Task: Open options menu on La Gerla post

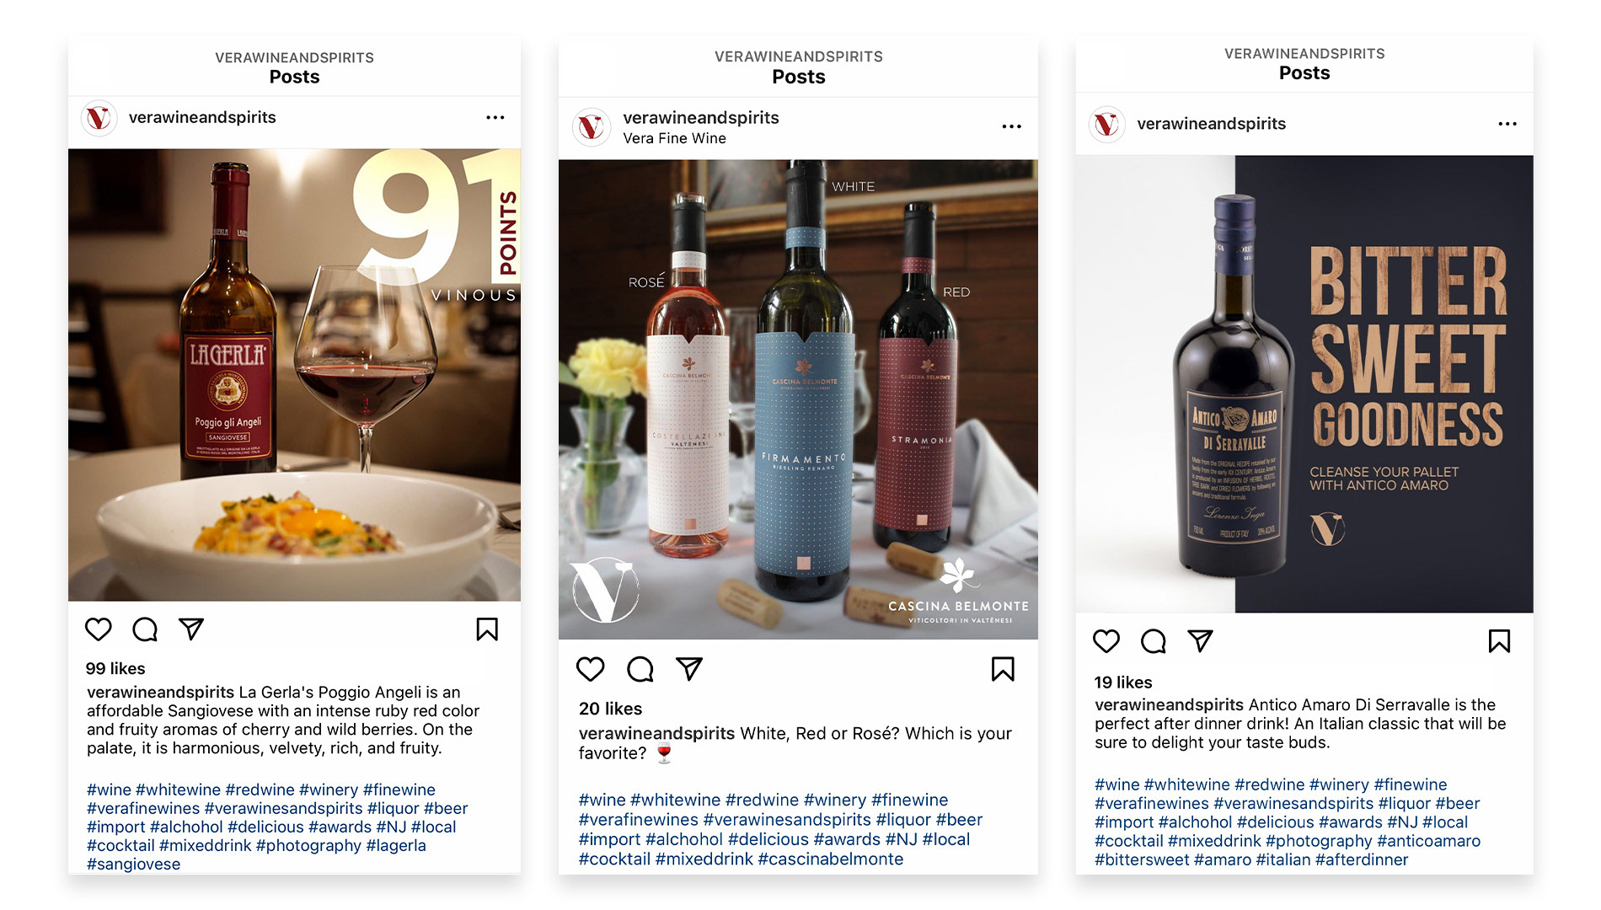Action: pos(495,118)
